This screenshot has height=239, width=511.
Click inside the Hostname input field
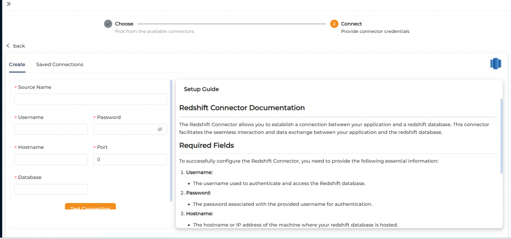click(51, 159)
